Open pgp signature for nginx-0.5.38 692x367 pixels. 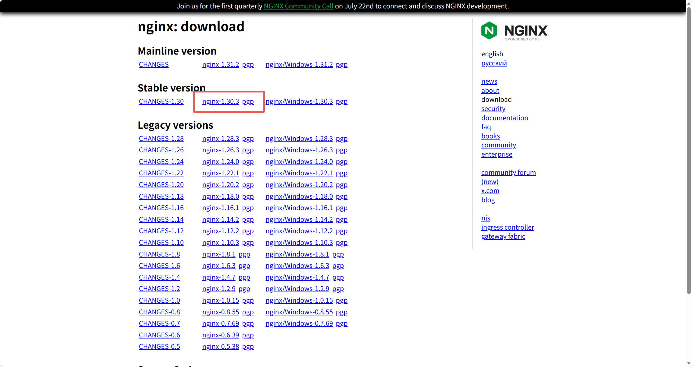point(248,346)
